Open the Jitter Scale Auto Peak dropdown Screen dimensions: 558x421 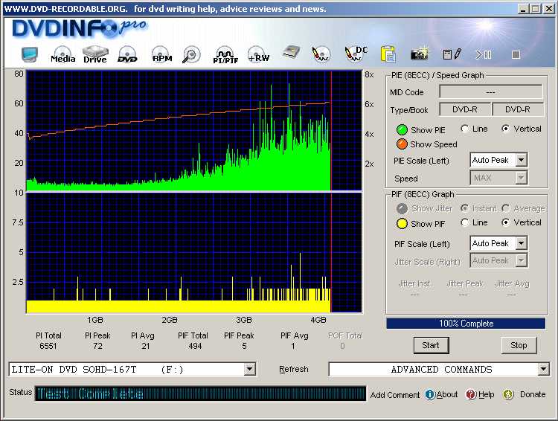tap(521, 260)
